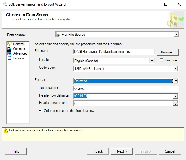Open the Format dropdown arrow
The height and width of the screenshot is (160, 186).
coord(175,81)
